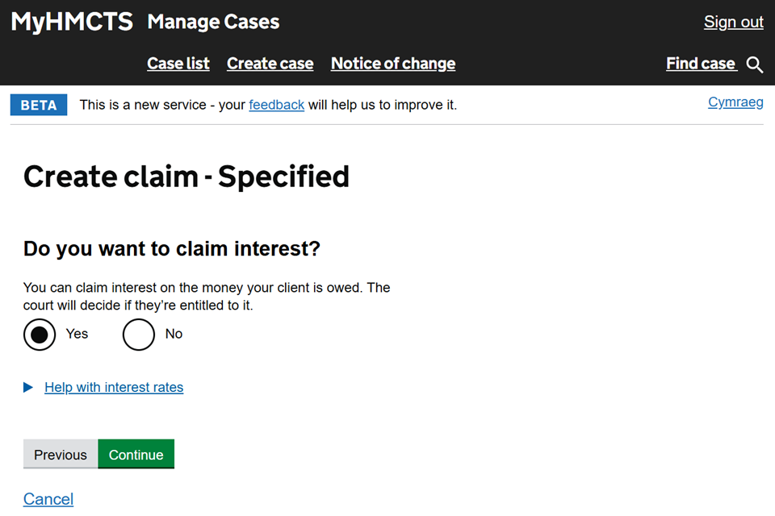Select the Yes radio button
The height and width of the screenshot is (516, 775).
pos(40,335)
